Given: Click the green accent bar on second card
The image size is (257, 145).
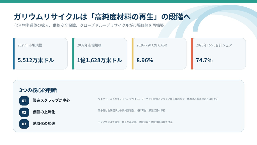Looking at the screenshot, I should pos(73,54).
